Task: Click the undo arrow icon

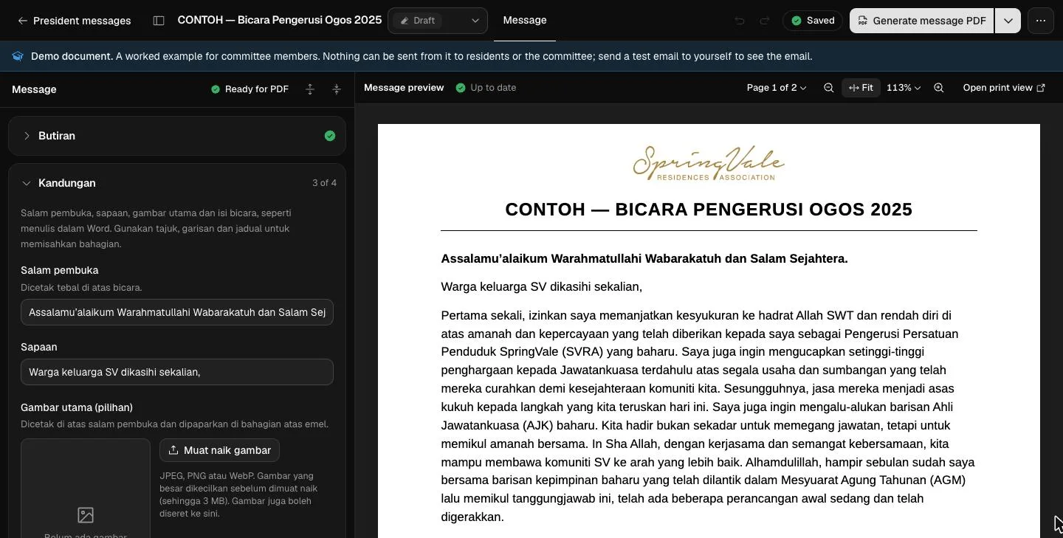Action: point(740,21)
